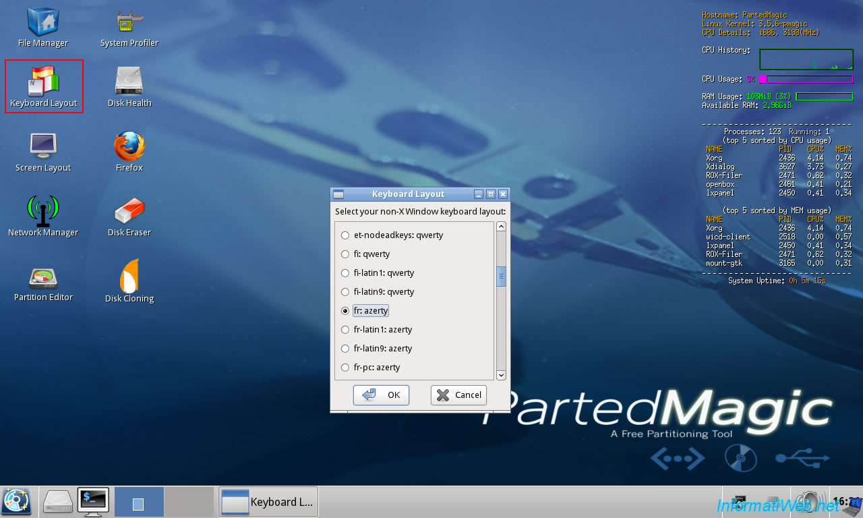Switch to the first workspace in the pager
Screen dimensions: 863x518
tap(139, 502)
